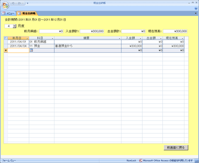Viewport: 199px width, 163px height.
Task: Open the 出金額 column filter arrow
Action: pos(161,38)
